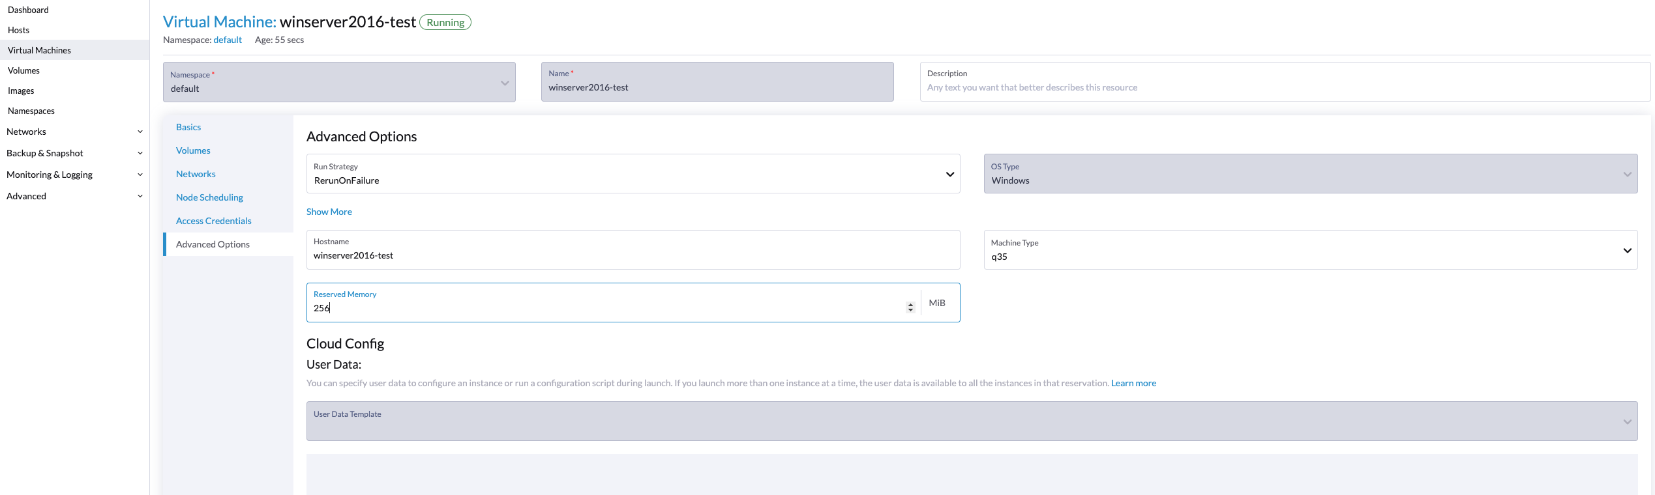This screenshot has width=1655, height=495.
Task: Click the Reserved Memory stepper arrows
Action: (x=910, y=307)
